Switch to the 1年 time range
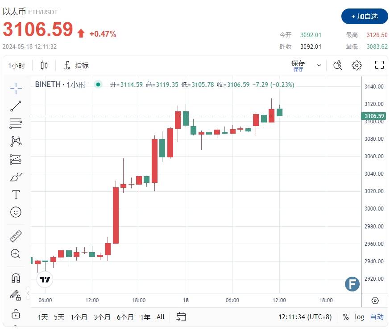 145,317
